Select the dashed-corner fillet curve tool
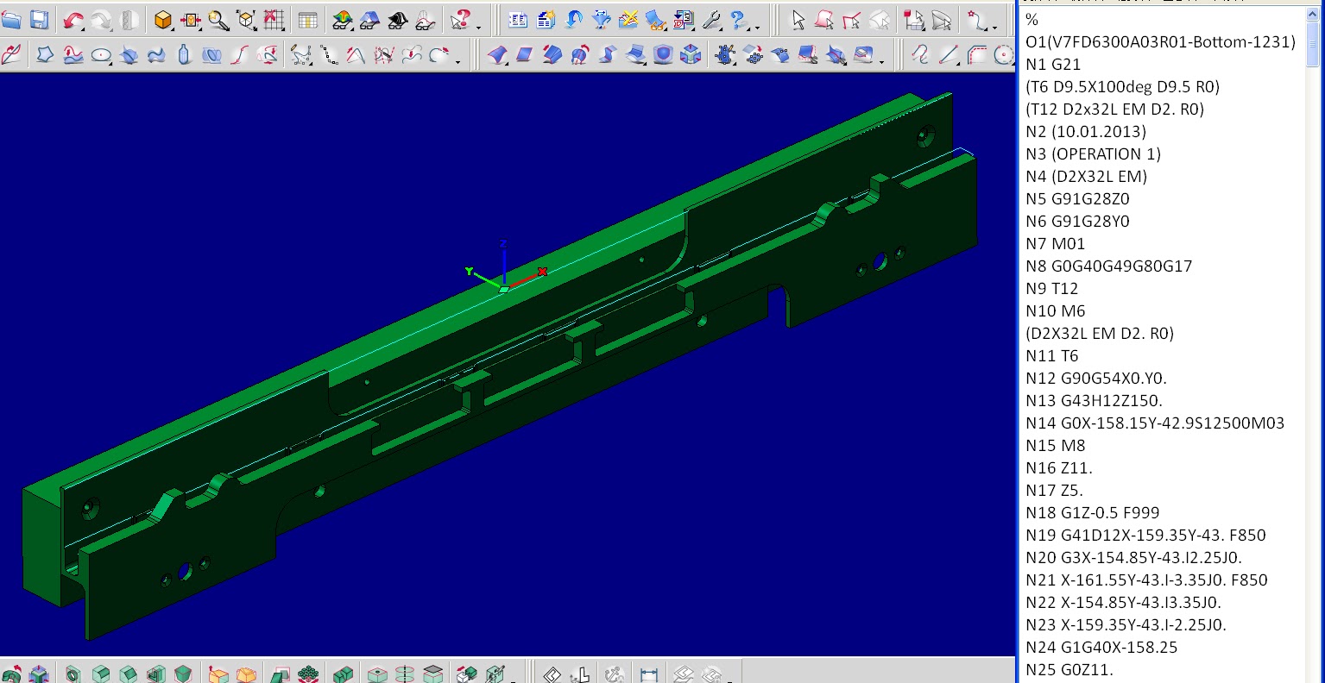1325x683 pixels. pyautogui.click(x=976, y=55)
